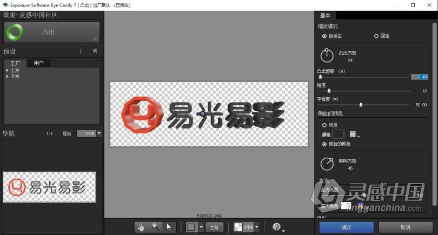Click the 0.40 distance value field

(x=419, y=77)
